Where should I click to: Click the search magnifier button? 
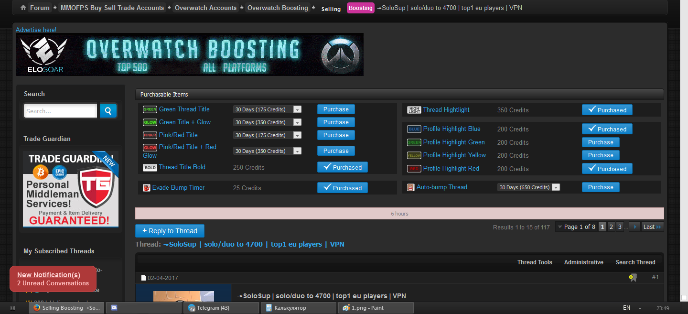coord(108,111)
